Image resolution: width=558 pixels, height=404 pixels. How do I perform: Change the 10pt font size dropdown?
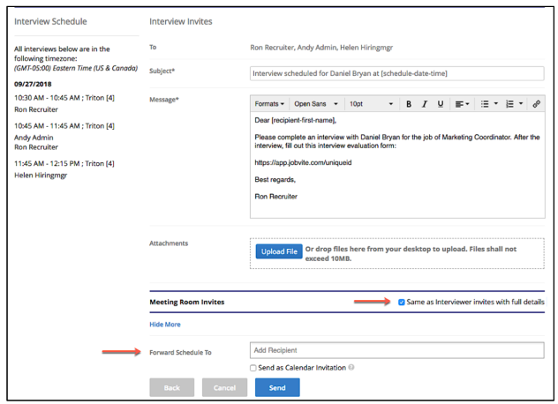(371, 104)
